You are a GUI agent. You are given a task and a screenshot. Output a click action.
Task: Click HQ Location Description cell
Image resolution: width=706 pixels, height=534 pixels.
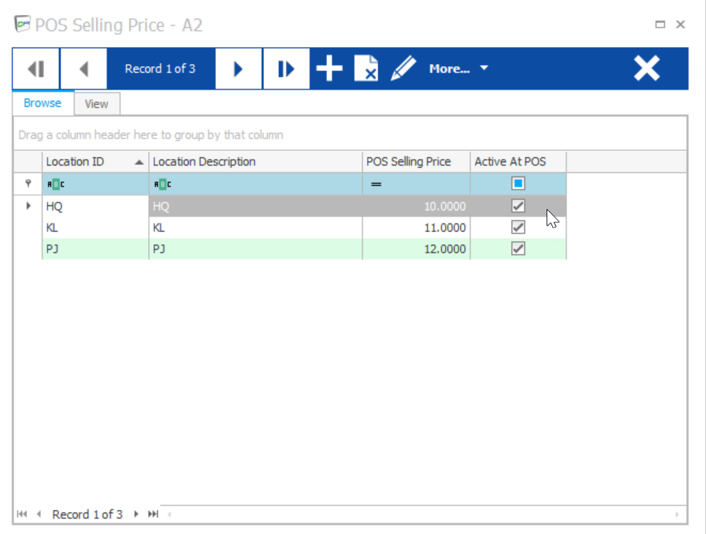click(255, 206)
